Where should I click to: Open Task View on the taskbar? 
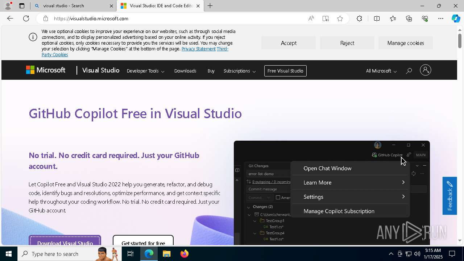(x=130, y=254)
